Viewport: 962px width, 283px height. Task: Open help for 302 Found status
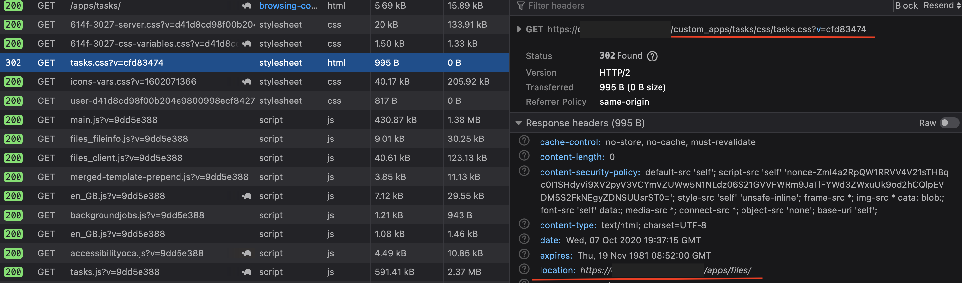pyautogui.click(x=652, y=56)
